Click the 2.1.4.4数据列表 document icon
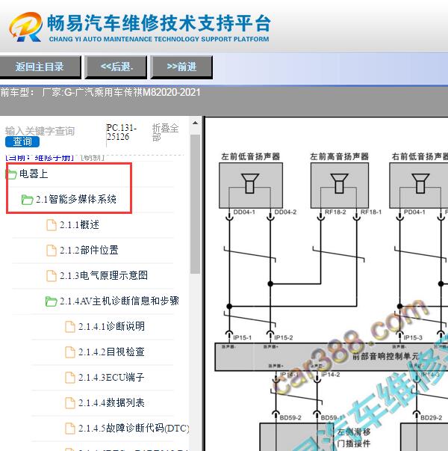The width and height of the screenshot is (448, 451). click(x=70, y=402)
